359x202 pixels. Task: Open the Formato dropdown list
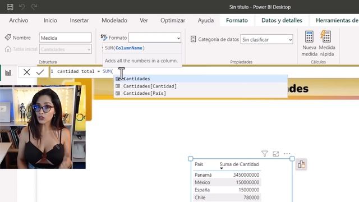point(155,38)
